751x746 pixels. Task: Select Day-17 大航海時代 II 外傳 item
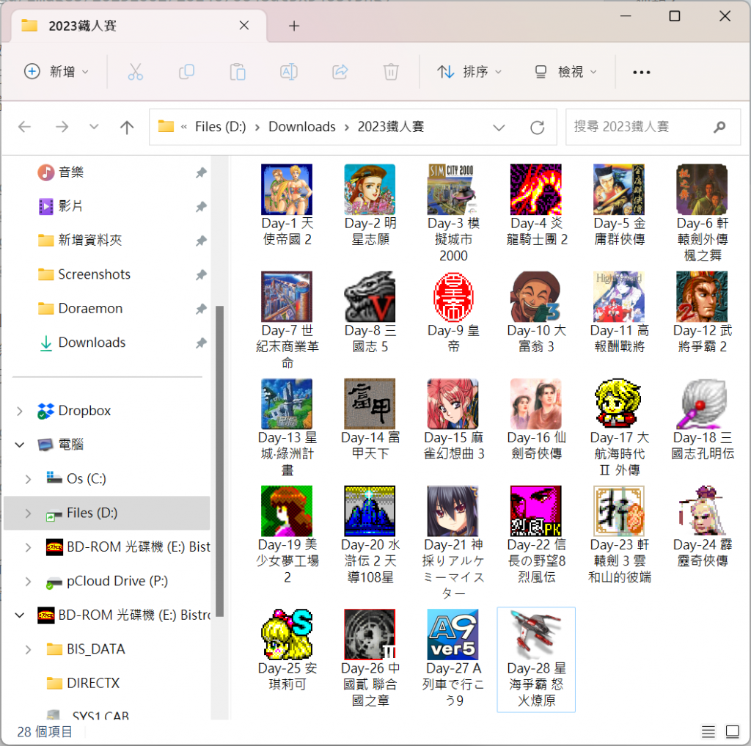(619, 428)
